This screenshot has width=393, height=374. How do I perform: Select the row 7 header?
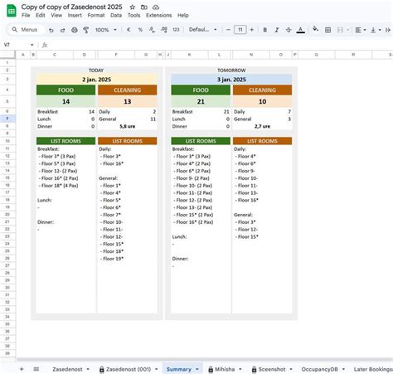click(7, 119)
